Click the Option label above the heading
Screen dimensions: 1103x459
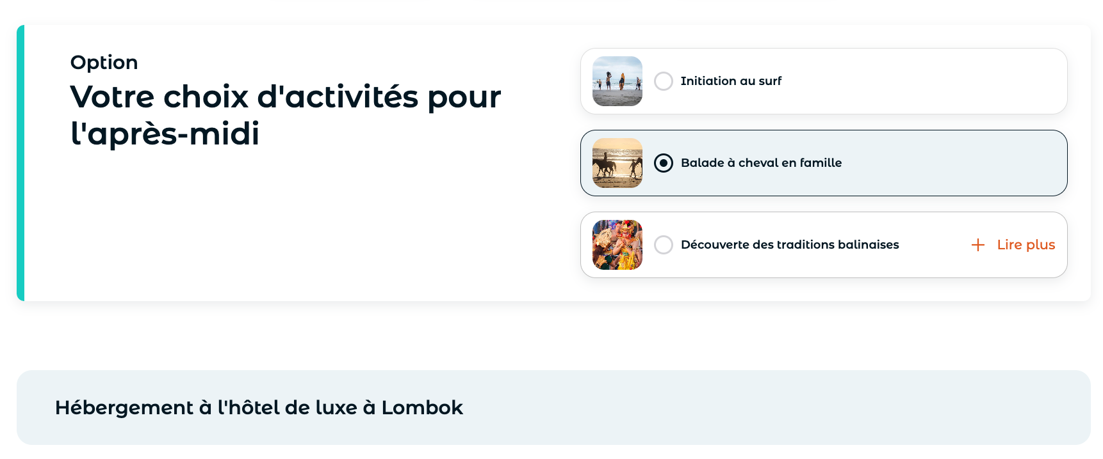pyautogui.click(x=104, y=63)
